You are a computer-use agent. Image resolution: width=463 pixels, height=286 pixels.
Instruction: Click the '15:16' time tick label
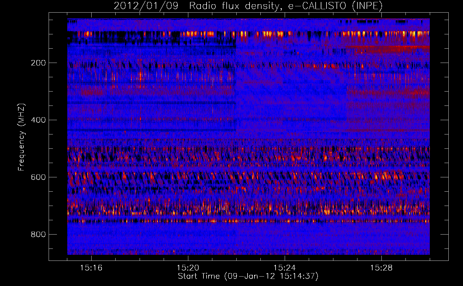[91, 268]
